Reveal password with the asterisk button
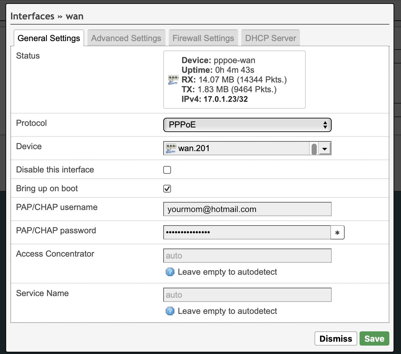This screenshot has height=354, width=401. point(338,232)
